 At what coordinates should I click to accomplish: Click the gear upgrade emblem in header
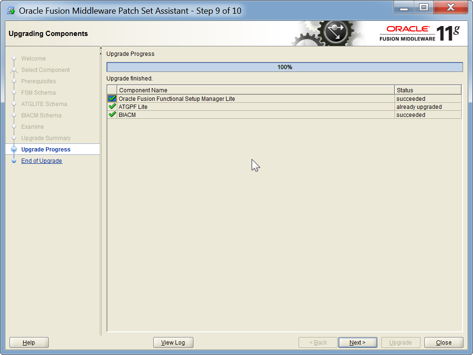[335, 32]
